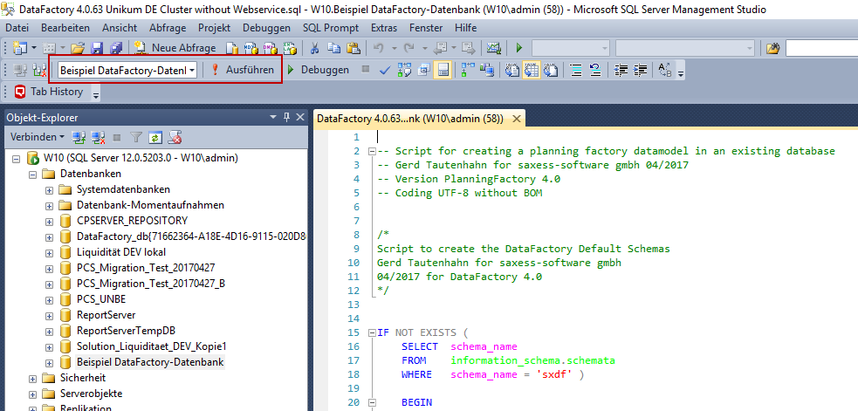Click the Open File folder icon
The height and width of the screenshot is (411, 858).
(x=78, y=47)
